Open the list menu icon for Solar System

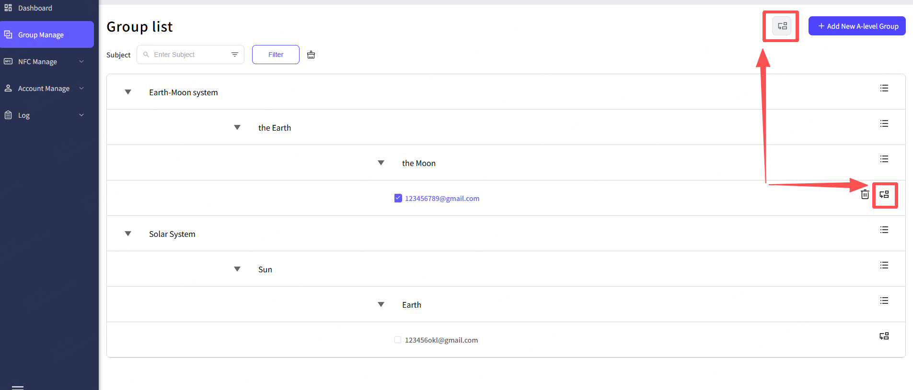[x=884, y=230]
